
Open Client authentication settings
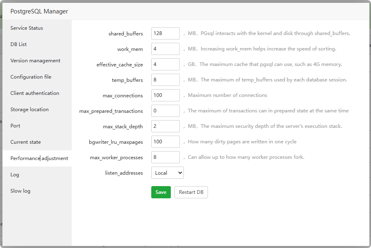coord(35,93)
